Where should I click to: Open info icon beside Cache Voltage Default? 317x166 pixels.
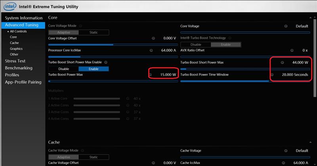tap(286, 151)
